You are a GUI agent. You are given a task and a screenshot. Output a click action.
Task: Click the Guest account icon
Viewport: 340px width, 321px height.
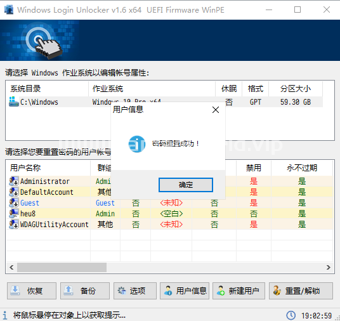tap(14, 203)
